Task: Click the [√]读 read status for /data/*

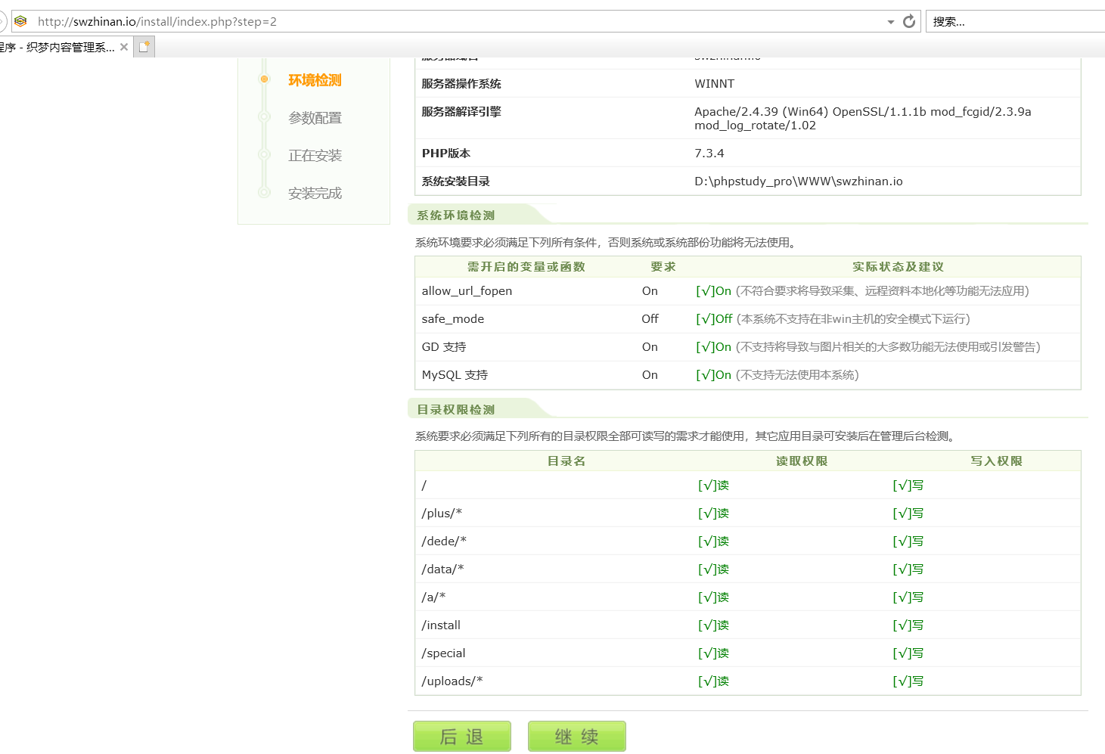Action: pyautogui.click(x=713, y=569)
